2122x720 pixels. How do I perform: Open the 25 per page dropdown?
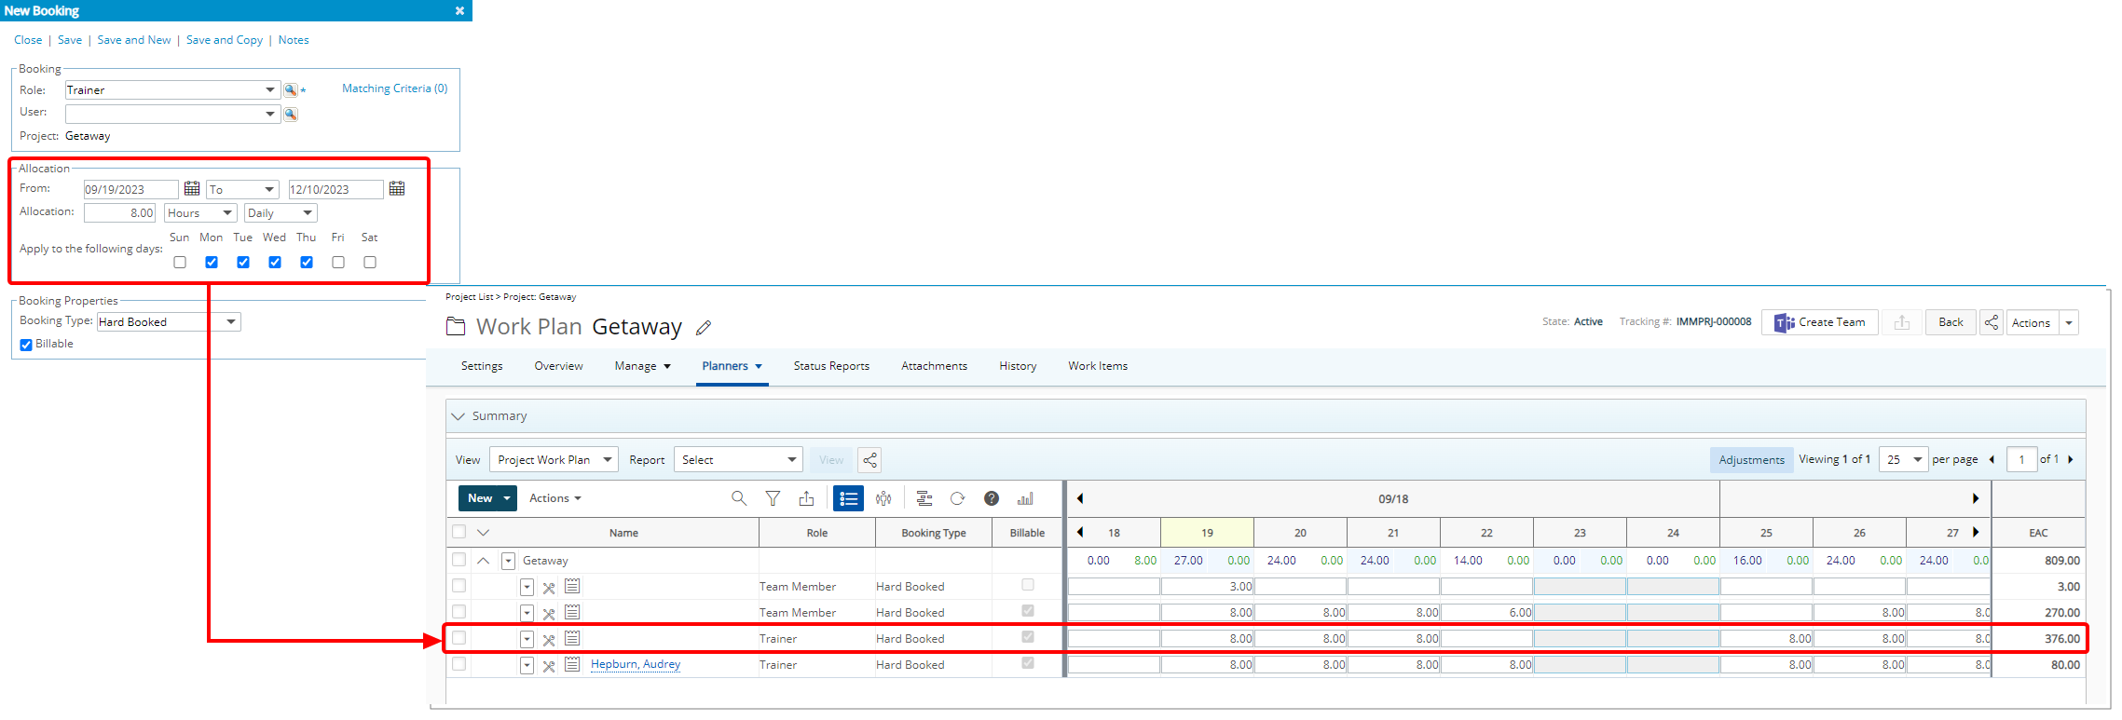(x=1903, y=459)
